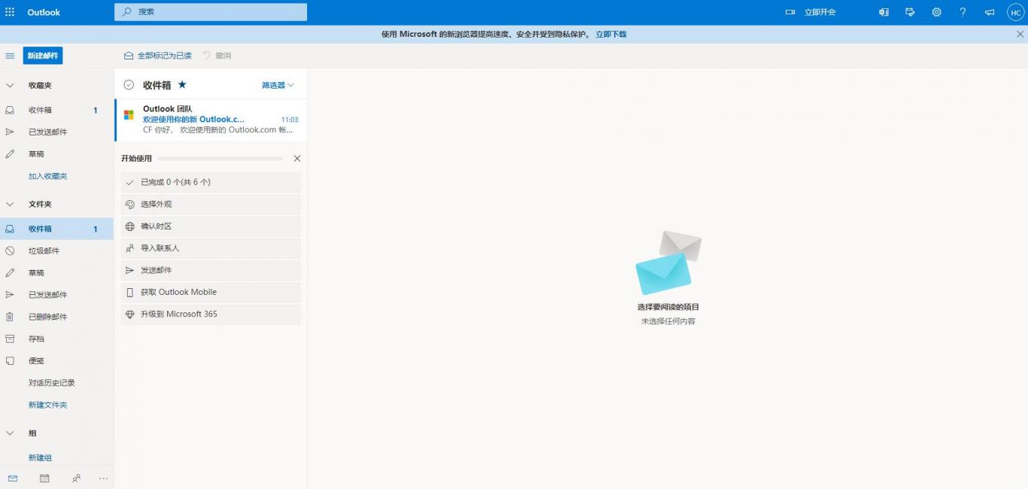Open the People icon at bottom

pyautogui.click(x=76, y=478)
